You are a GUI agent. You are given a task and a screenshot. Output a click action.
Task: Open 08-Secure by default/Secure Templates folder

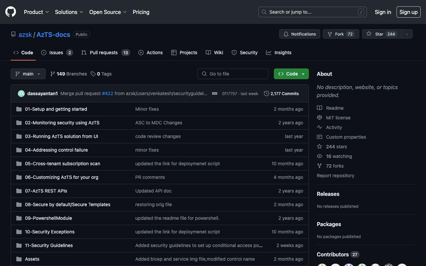click(68, 204)
